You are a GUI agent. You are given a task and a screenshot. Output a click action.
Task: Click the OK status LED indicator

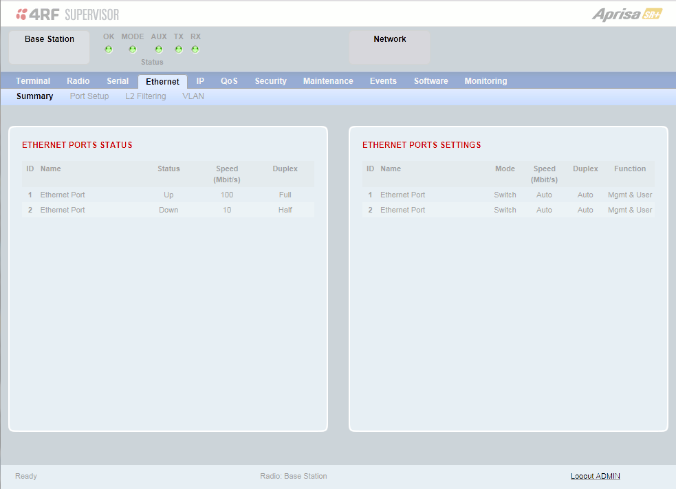[109, 50]
